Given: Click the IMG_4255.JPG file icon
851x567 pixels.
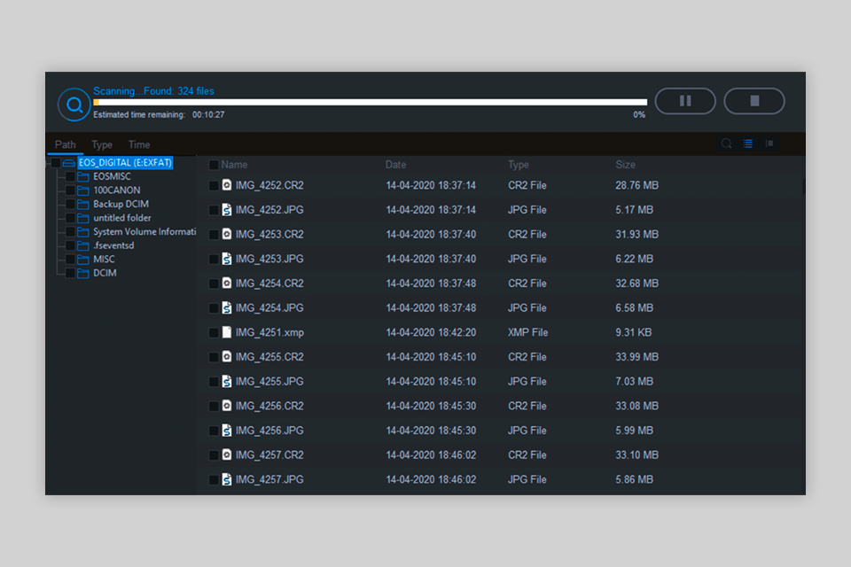Looking at the screenshot, I should tap(227, 382).
